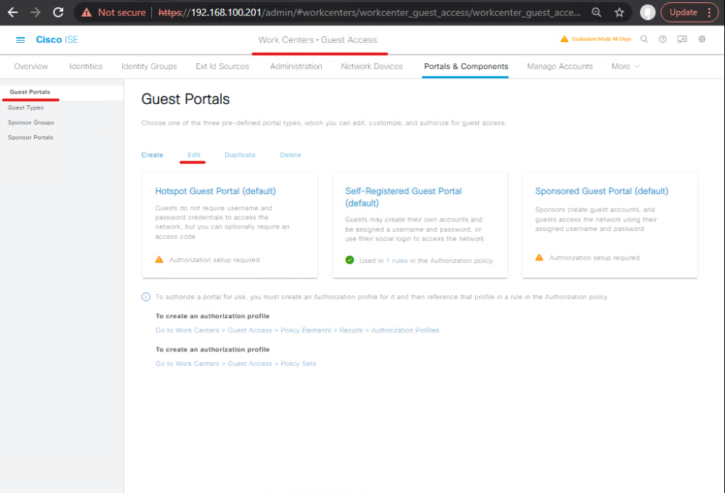
Task: Open Sponsored Guest Portal (default)
Action: 602,191
